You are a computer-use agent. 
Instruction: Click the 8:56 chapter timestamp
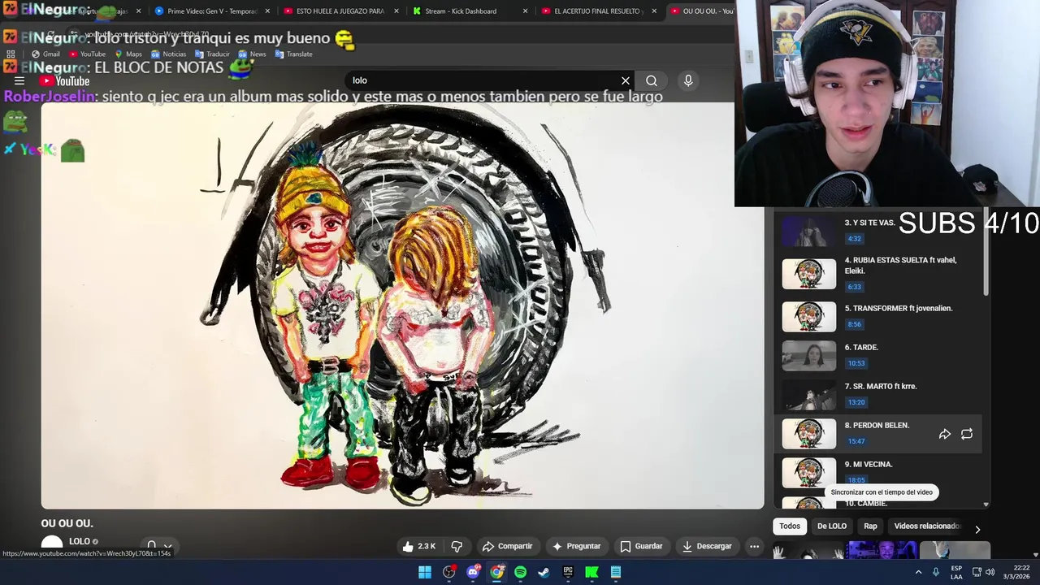tap(854, 324)
